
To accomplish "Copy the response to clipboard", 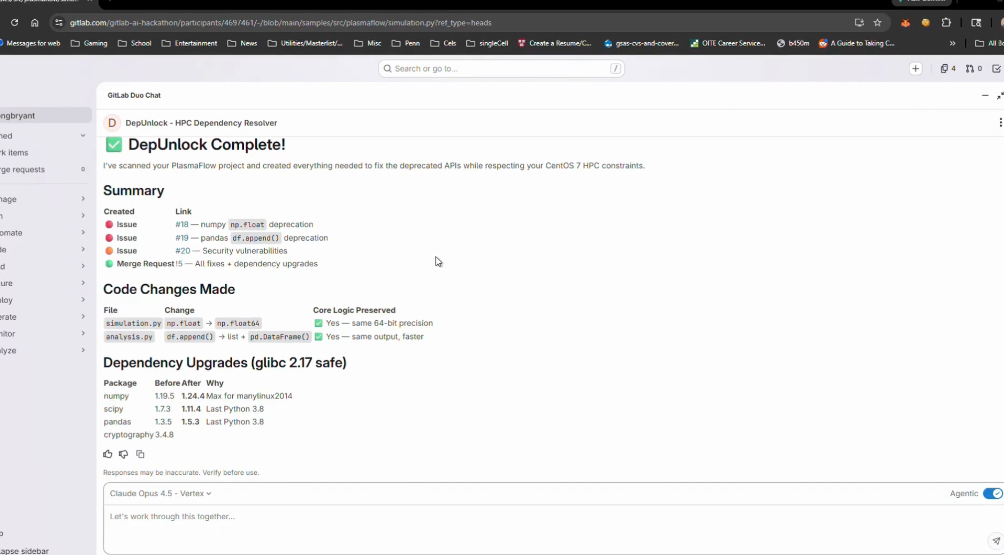I will (x=140, y=454).
